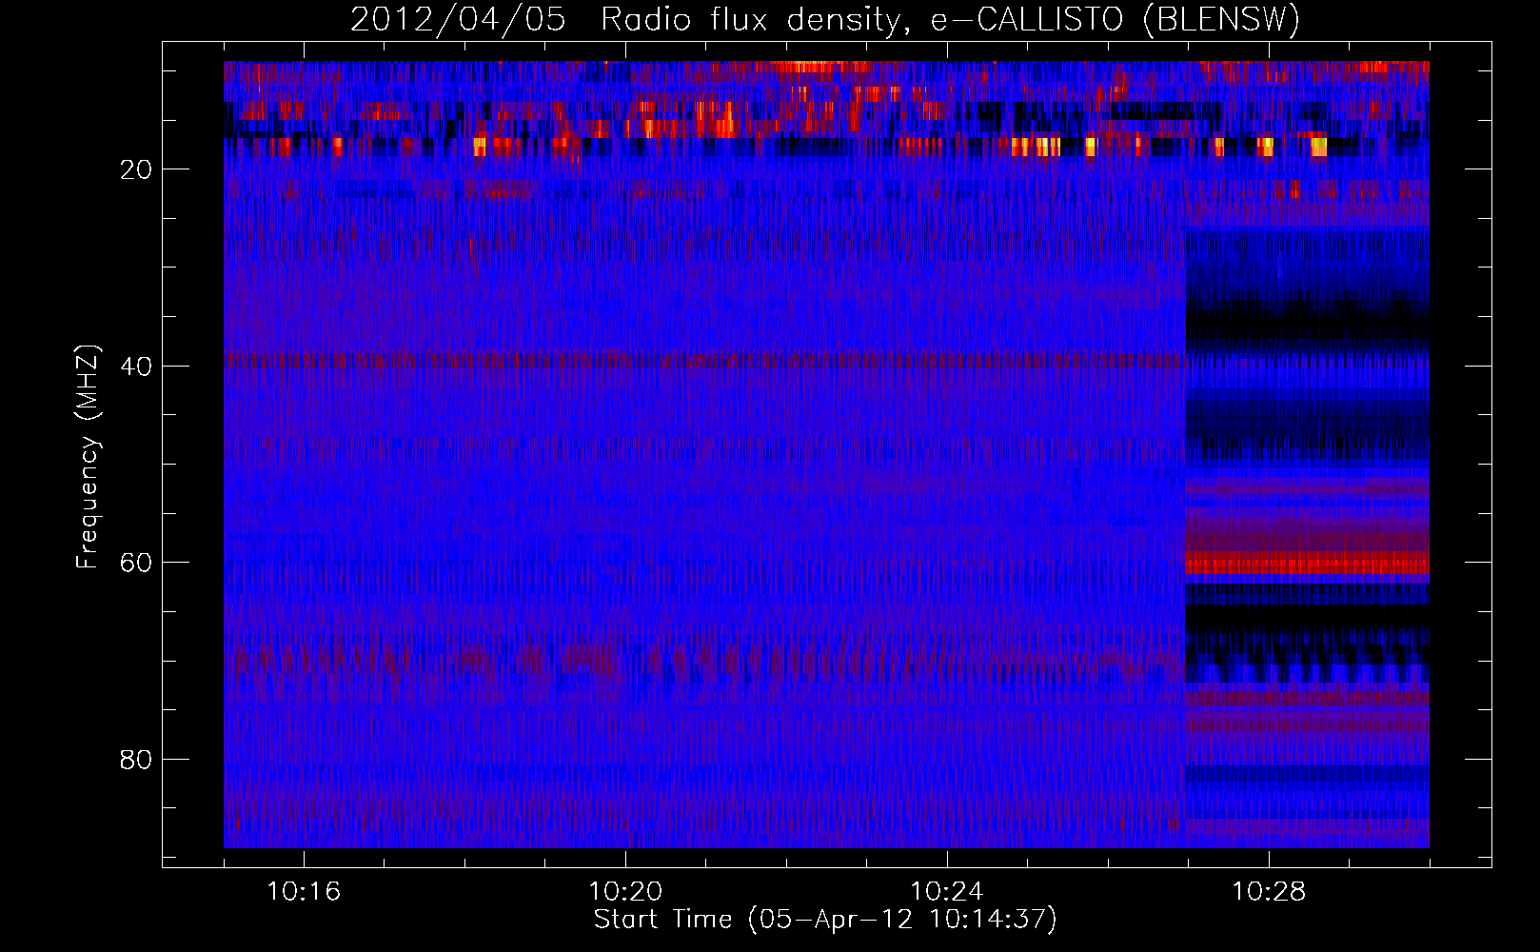Click the frequency tick label "60"
The width and height of the screenshot is (1540, 952).
point(137,563)
